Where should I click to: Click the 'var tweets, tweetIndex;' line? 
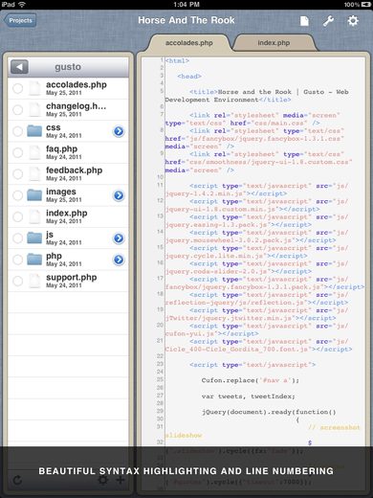click(x=248, y=396)
